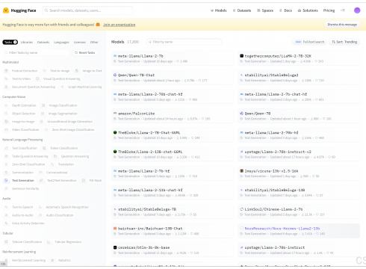Click the Image-to-Text task icon
The image size is (366, 269).
[77, 71]
